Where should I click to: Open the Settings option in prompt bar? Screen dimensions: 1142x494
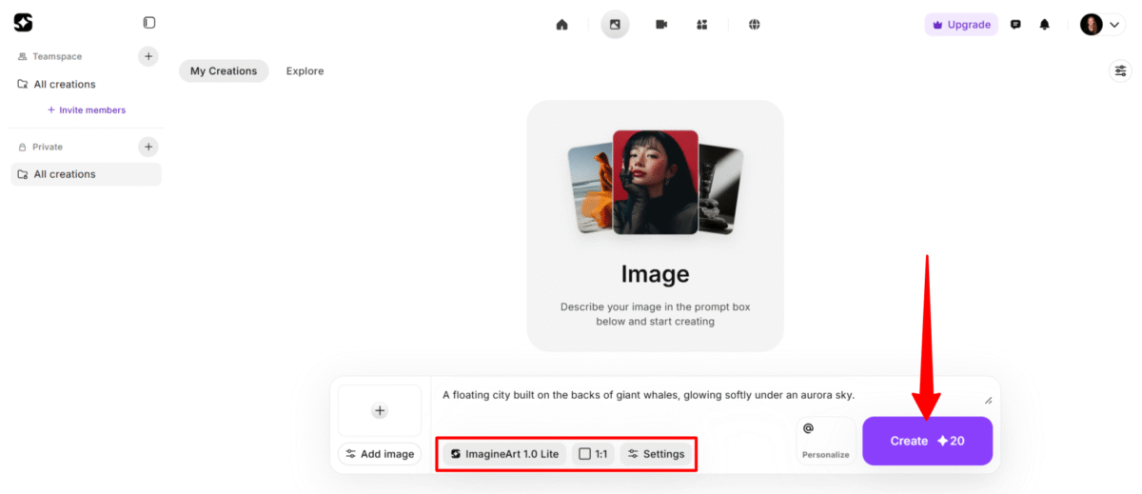[656, 454]
